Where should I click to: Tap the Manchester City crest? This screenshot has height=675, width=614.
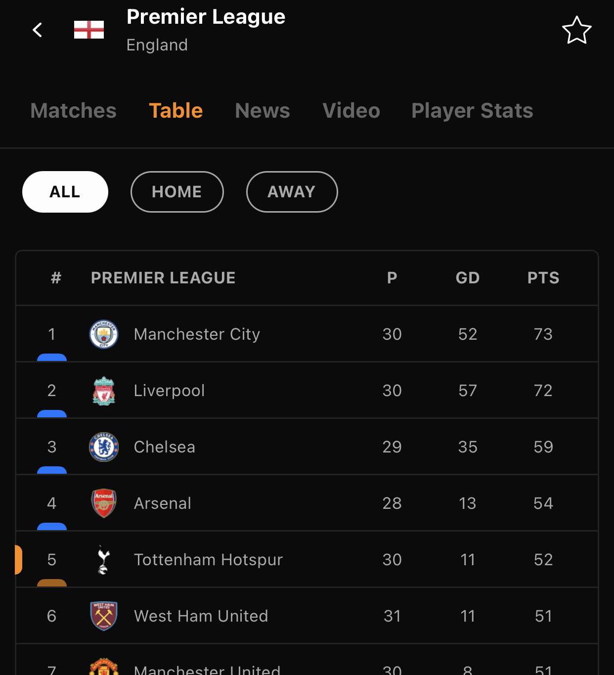(104, 334)
